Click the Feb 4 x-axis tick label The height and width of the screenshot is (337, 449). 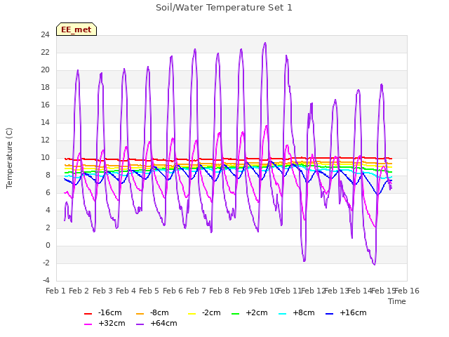click(126, 291)
